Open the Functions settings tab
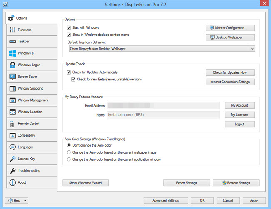 click(x=32, y=30)
